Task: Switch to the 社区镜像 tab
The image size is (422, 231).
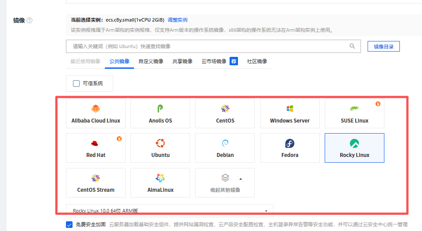Action: 257,61
